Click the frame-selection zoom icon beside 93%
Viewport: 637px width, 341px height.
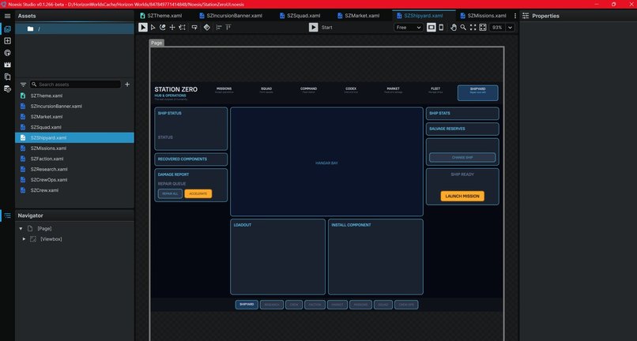[x=483, y=27]
